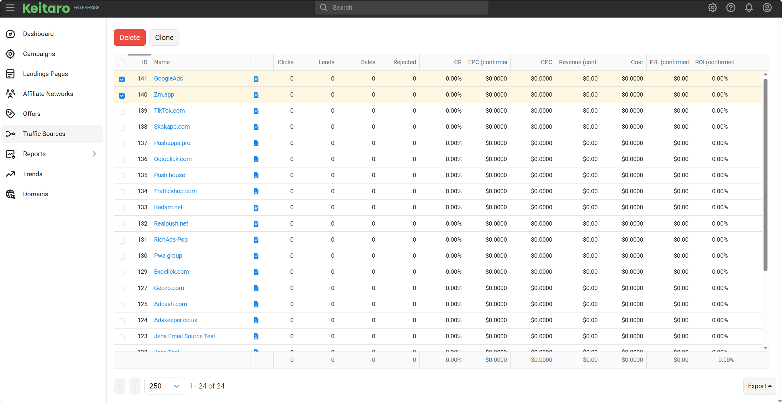Click the Keitaro logo
This screenshot has width=782, height=403.
pos(46,8)
